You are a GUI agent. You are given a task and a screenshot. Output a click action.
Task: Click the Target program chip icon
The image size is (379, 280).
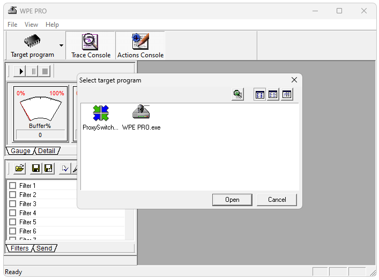(32, 41)
